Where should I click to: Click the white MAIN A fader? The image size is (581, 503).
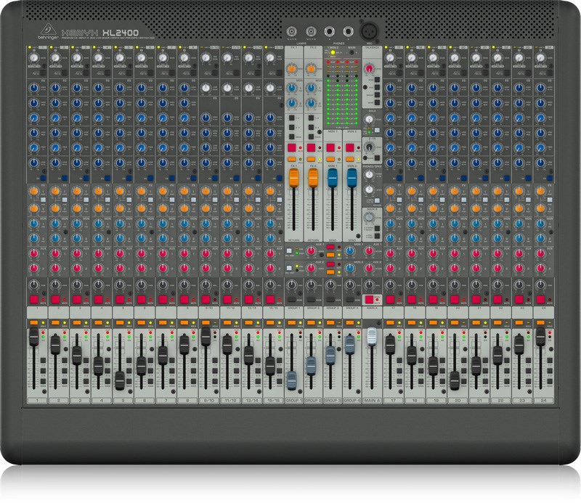pos(372,336)
